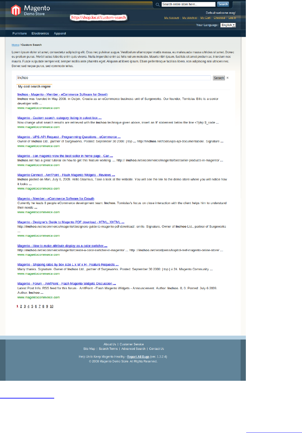Click the magnifier icon in header search

[157, 5]
